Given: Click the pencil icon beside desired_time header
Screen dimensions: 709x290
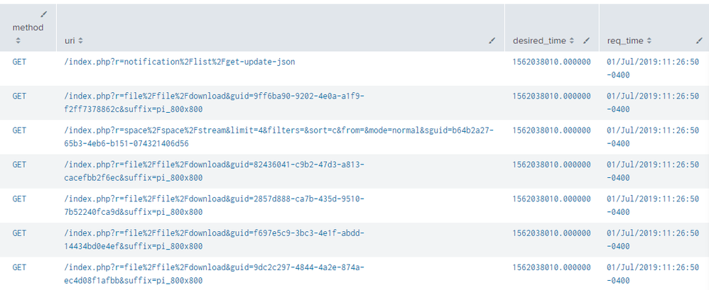Looking at the screenshot, I should click(x=586, y=40).
